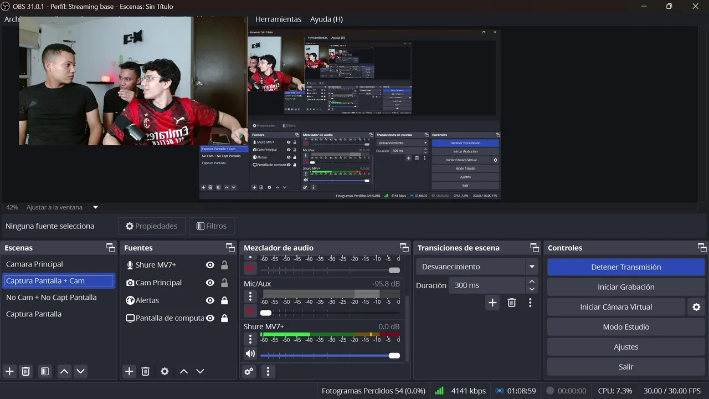
Task: Add a scene transition with plus icon
Action: point(492,303)
